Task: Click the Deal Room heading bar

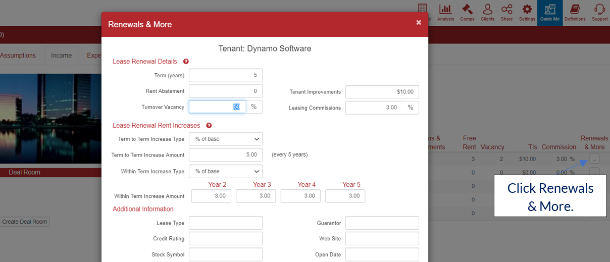Action: [x=50, y=172]
